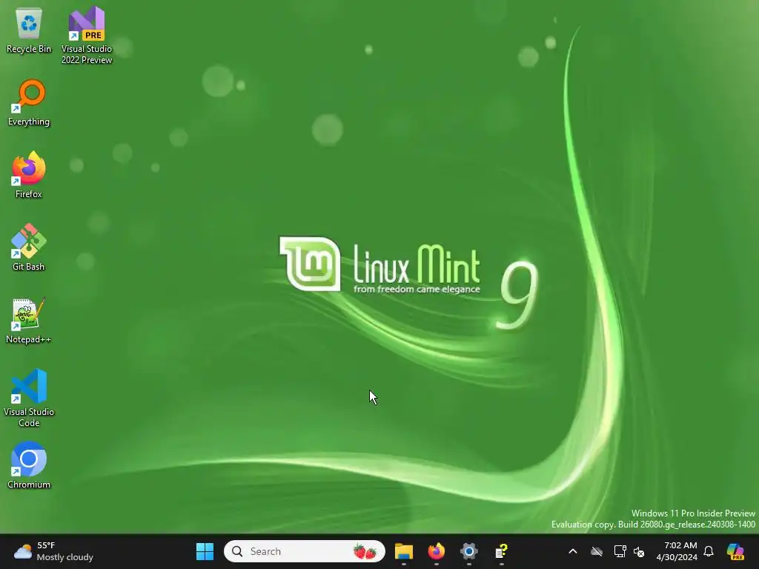Open the notification bell
Viewport: 759px width, 569px height.
(x=709, y=551)
